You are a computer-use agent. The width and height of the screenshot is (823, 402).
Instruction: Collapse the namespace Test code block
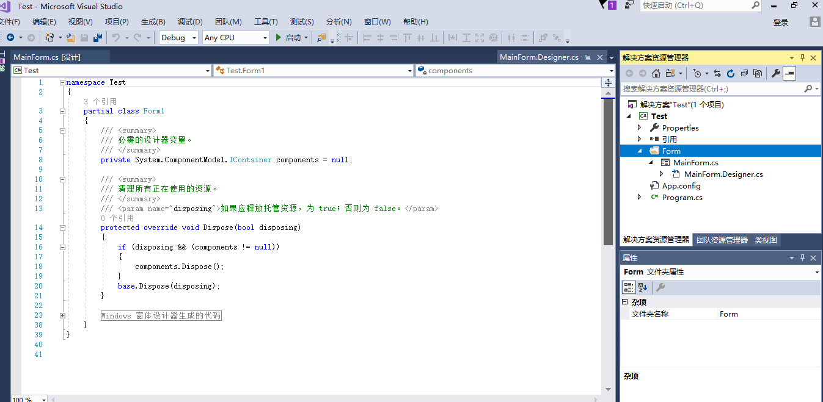click(x=62, y=82)
